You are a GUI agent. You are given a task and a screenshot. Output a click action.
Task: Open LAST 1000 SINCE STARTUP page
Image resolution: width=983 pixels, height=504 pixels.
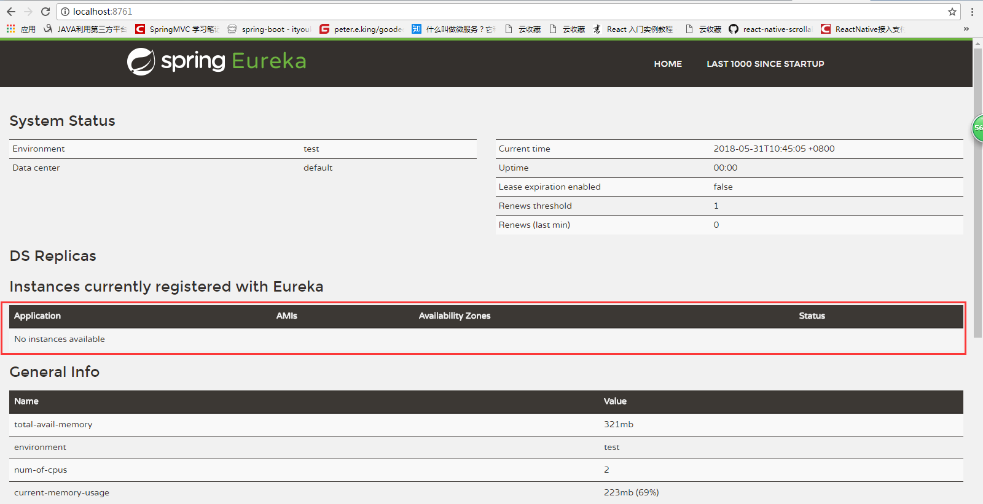(x=766, y=64)
